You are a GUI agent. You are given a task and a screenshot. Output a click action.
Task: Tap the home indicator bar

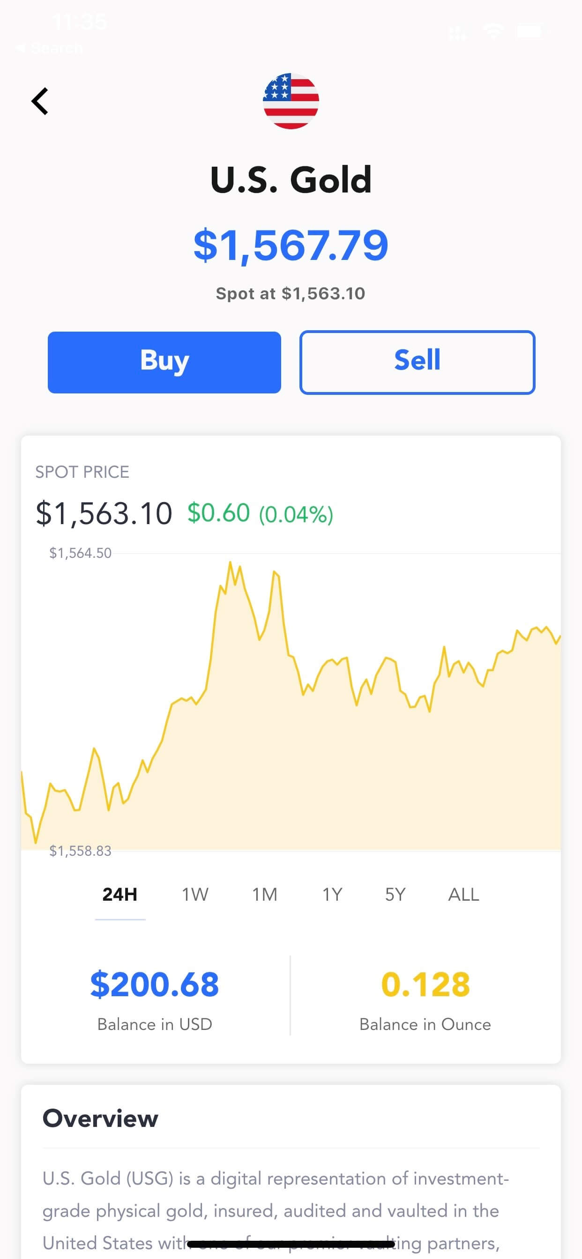tap(291, 1244)
